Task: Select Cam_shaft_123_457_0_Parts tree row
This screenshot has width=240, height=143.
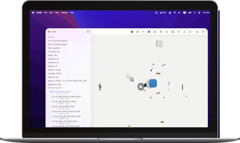Action: coord(69,111)
